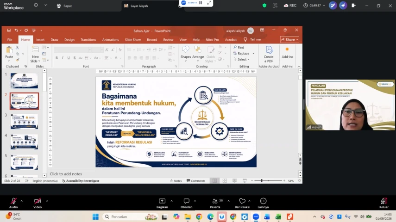This screenshot has height=222, width=396.
Task: Click the Save icon in PowerPoint title bar
Action: point(9,30)
